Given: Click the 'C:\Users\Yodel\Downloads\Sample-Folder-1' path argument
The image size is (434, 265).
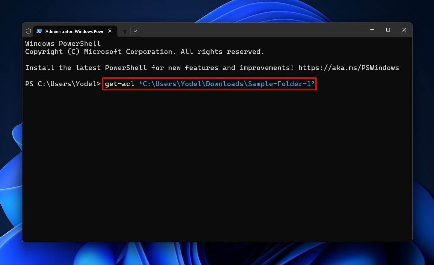Looking at the screenshot, I should [227, 84].
